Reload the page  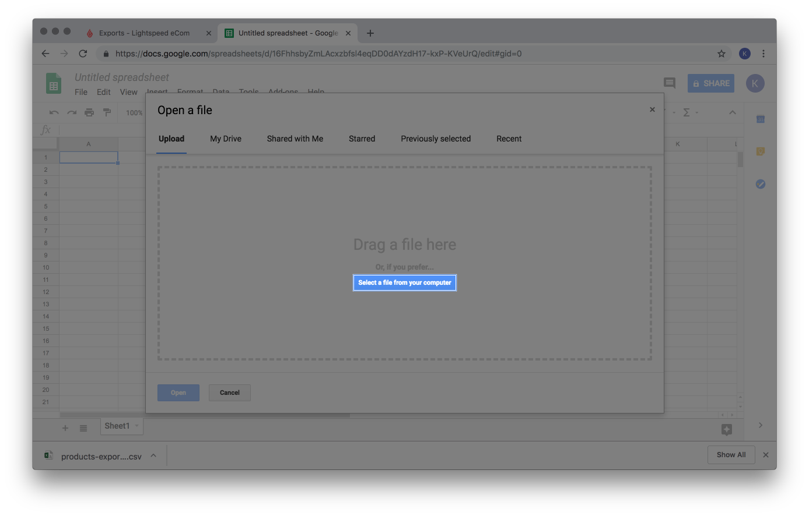pos(83,54)
